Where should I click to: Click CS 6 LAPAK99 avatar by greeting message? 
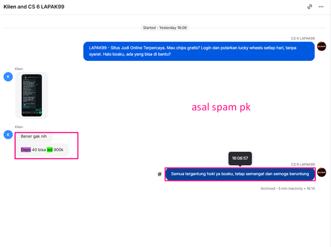(322, 46)
